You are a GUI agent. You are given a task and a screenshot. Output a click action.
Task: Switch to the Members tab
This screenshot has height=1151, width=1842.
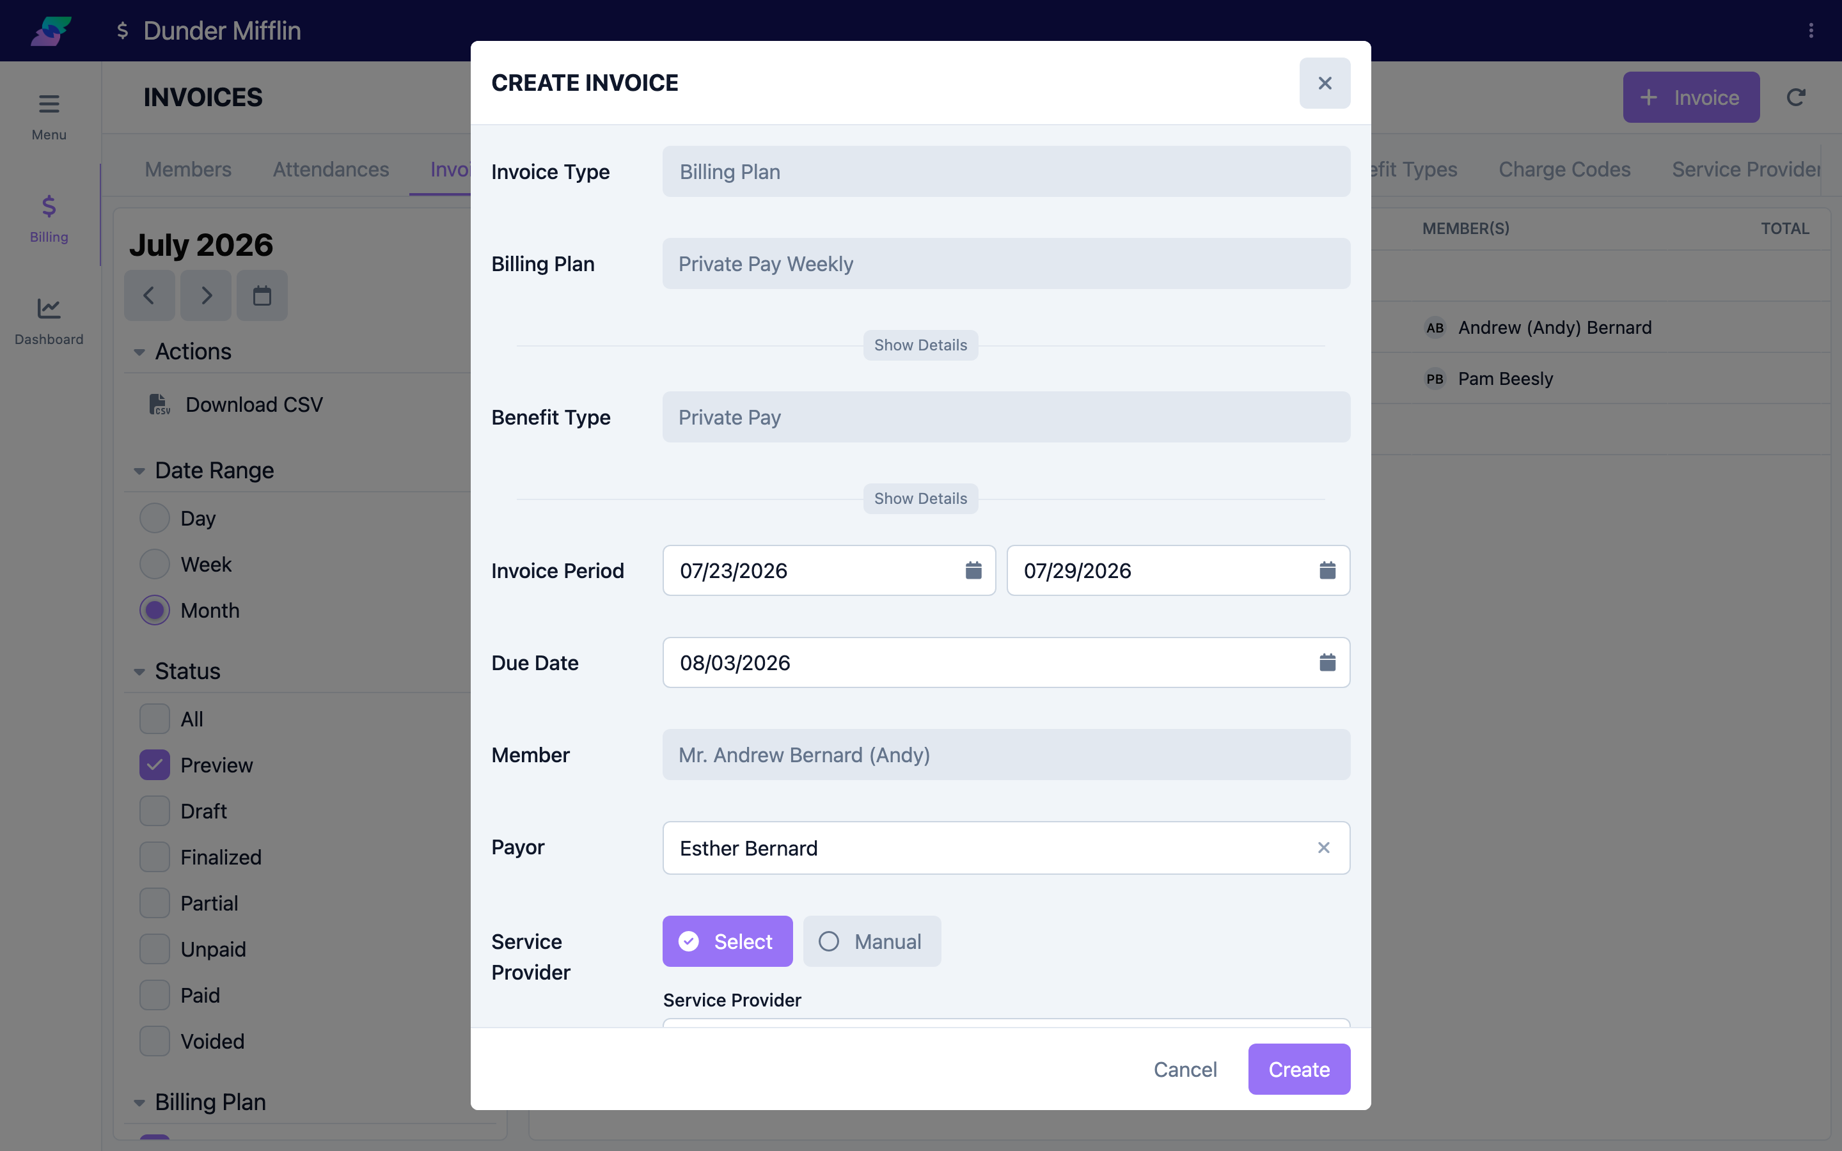[x=188, y=169]
